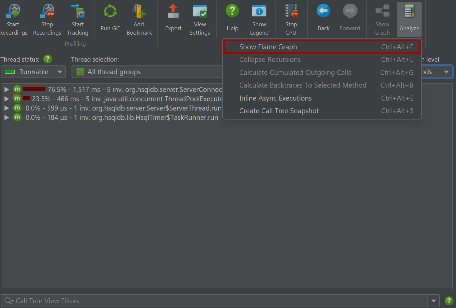Open the aggregation level dropdown arrow

click(x=446, y=72)
